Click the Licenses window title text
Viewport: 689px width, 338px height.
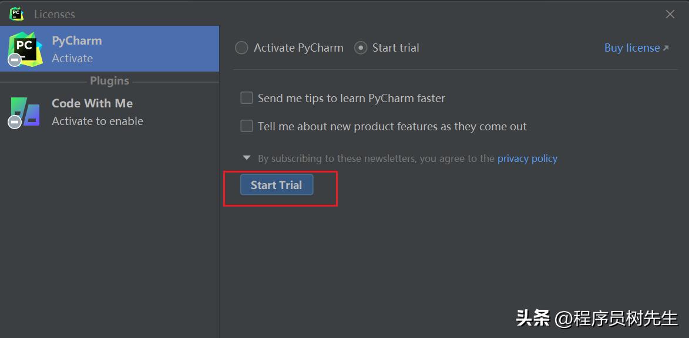coord(55,14)
